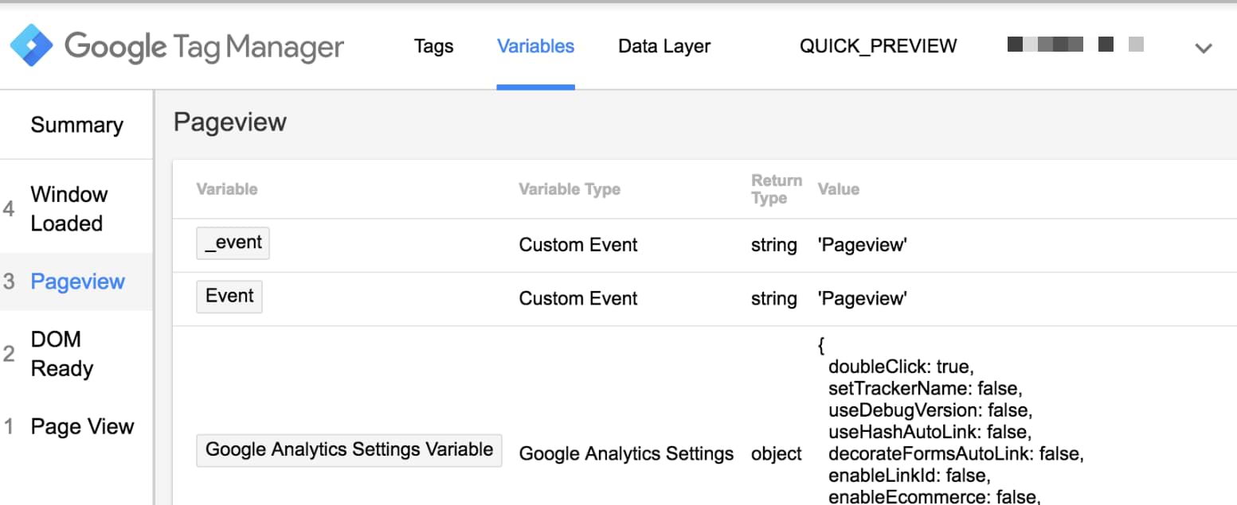Click the Value column header

(x=838, y=189)
